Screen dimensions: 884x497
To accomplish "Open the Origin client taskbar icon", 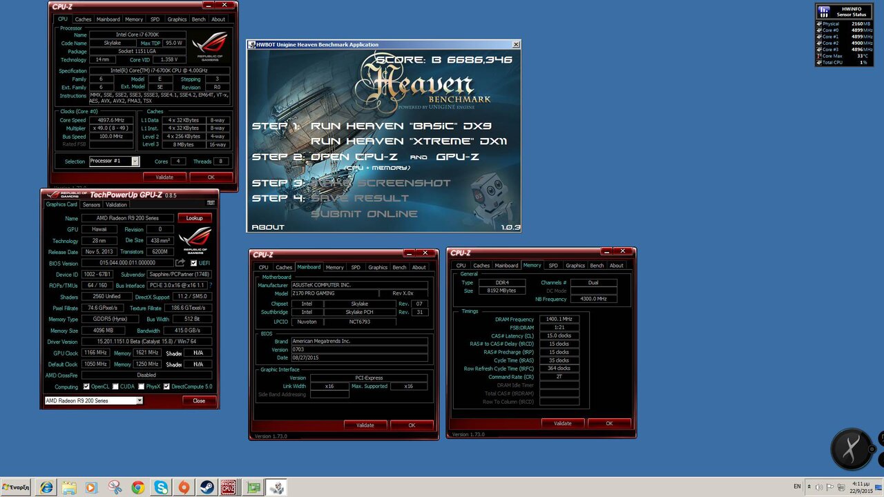I will pyautogui.click(x=184, y=487).
